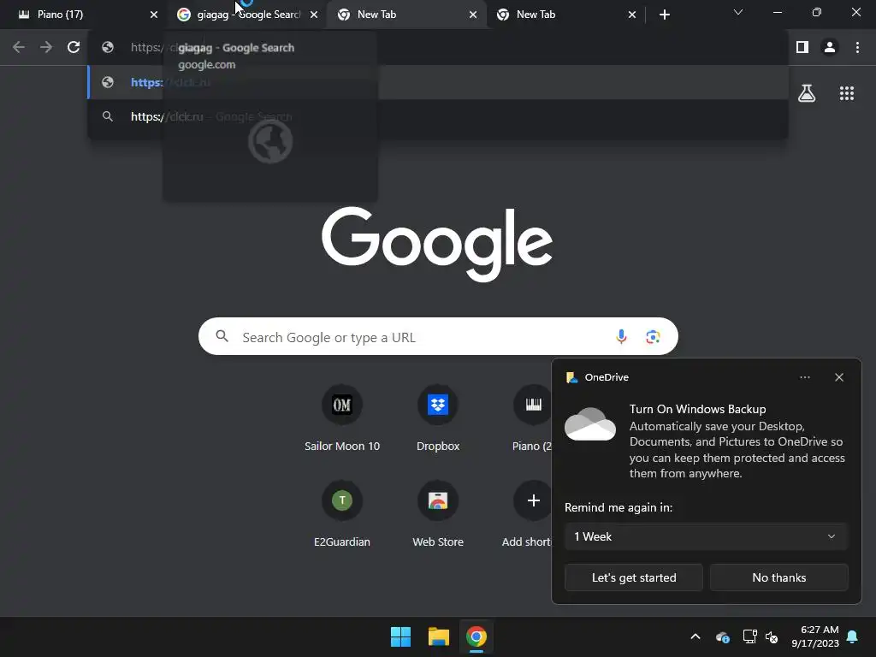The image size is (876, 657).
Task: Open the OneDrive tray icon
Action: tap(722, 636)
